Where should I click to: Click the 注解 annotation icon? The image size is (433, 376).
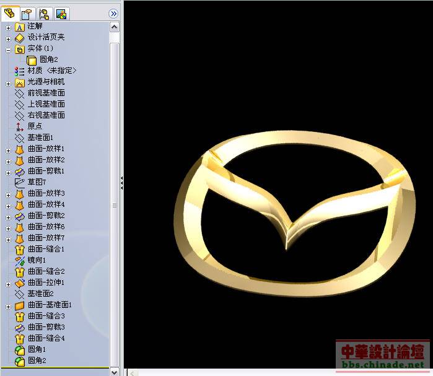20,27
